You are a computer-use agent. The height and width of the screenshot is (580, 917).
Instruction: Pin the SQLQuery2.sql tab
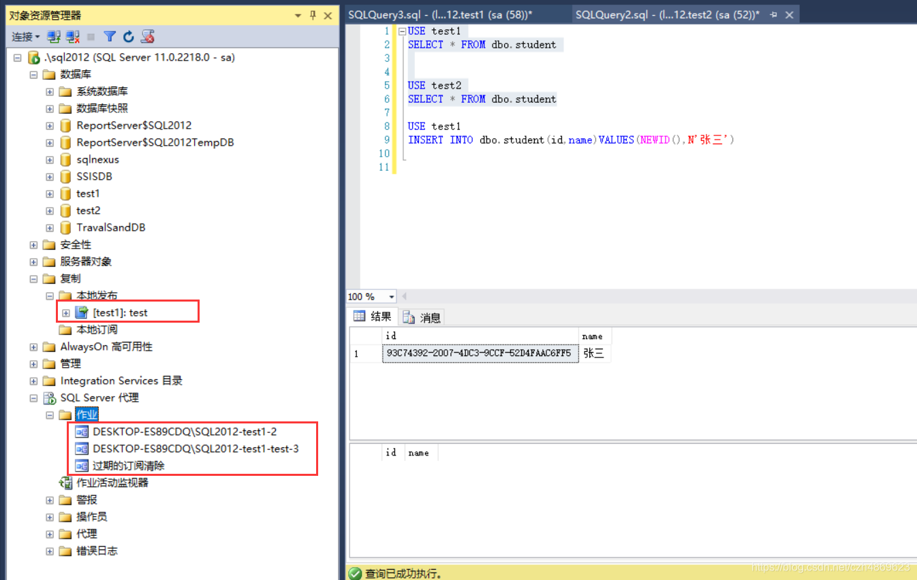773,15
